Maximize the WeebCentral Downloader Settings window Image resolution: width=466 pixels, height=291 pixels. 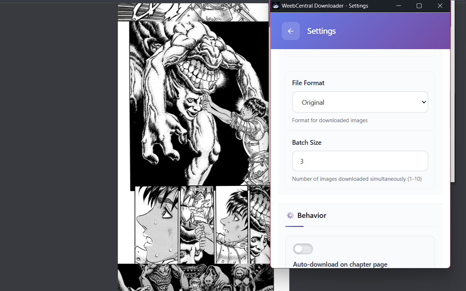click(419, 6)
